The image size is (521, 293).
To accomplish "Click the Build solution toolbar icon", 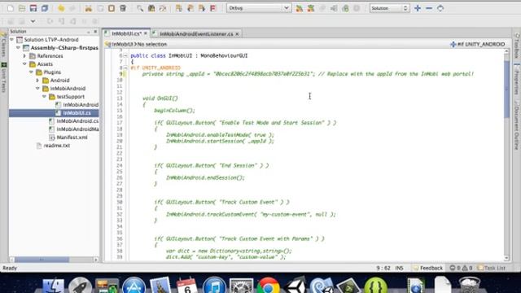I will [x=300, y=8].
